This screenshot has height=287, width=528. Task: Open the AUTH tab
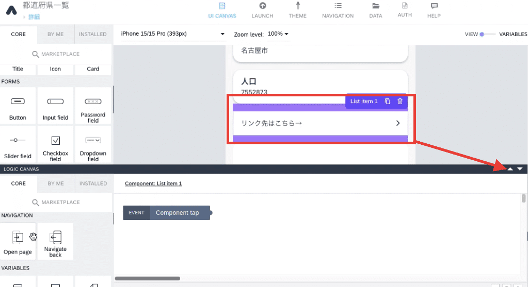pyautogui.click(x=405, y=10)
